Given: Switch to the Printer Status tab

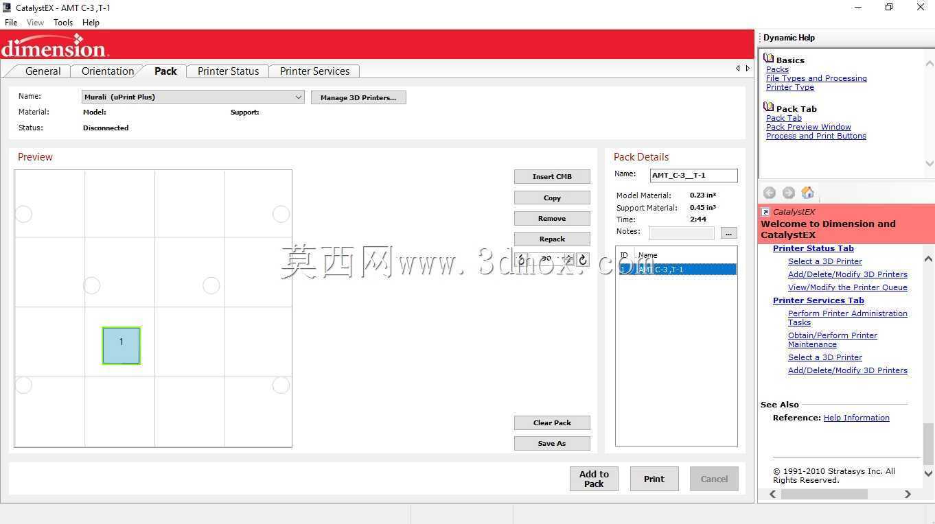Looking at the screenshot, I should click(228, 71).
